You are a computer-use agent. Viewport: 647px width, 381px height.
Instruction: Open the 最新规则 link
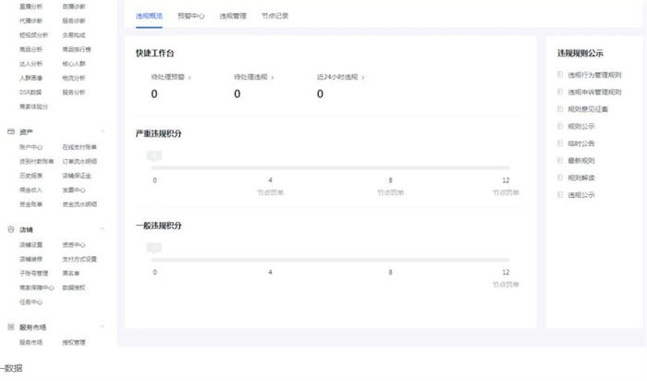point(581,160)
